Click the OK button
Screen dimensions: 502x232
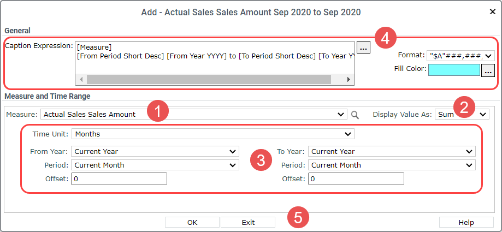pos(192,222)
